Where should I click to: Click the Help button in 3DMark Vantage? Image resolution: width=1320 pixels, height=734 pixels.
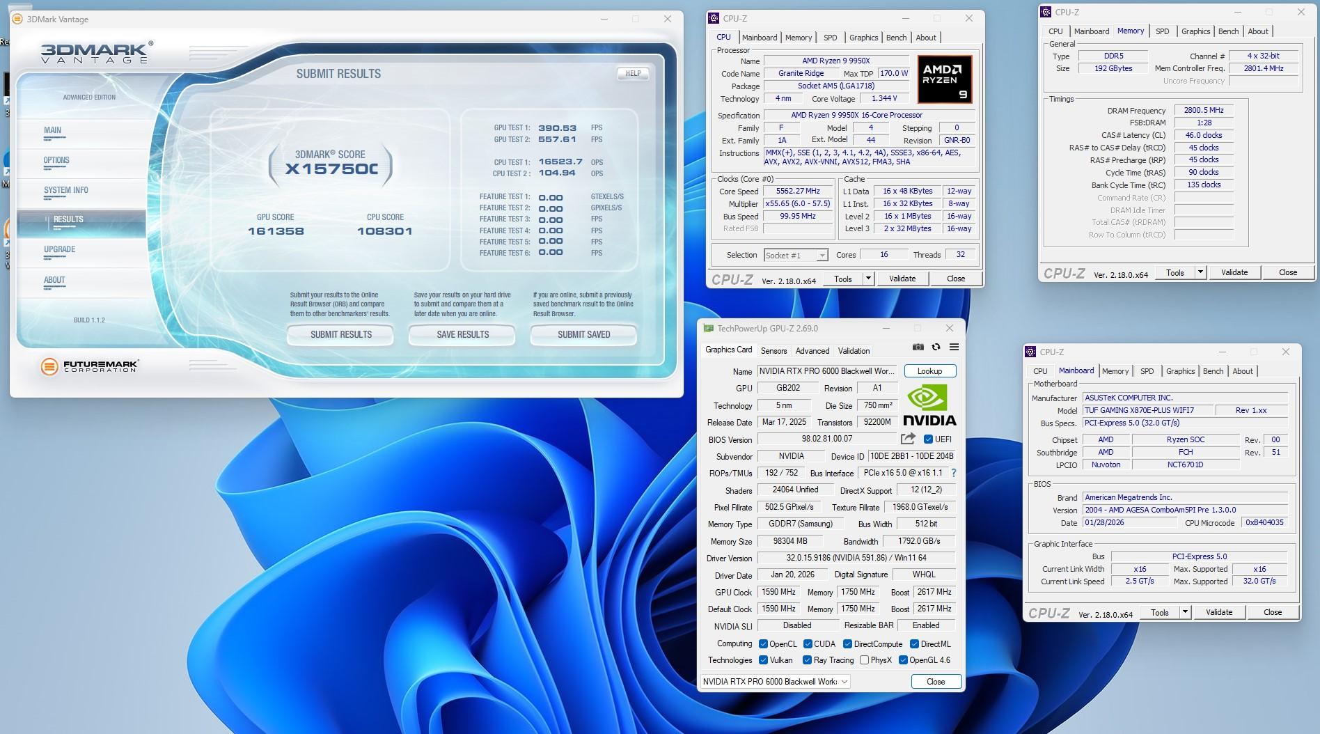[x=633, y=73]
